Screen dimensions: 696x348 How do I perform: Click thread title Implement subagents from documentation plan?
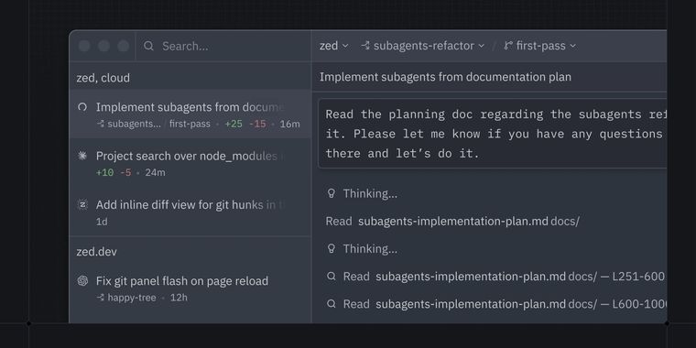(x=445, y=77)
